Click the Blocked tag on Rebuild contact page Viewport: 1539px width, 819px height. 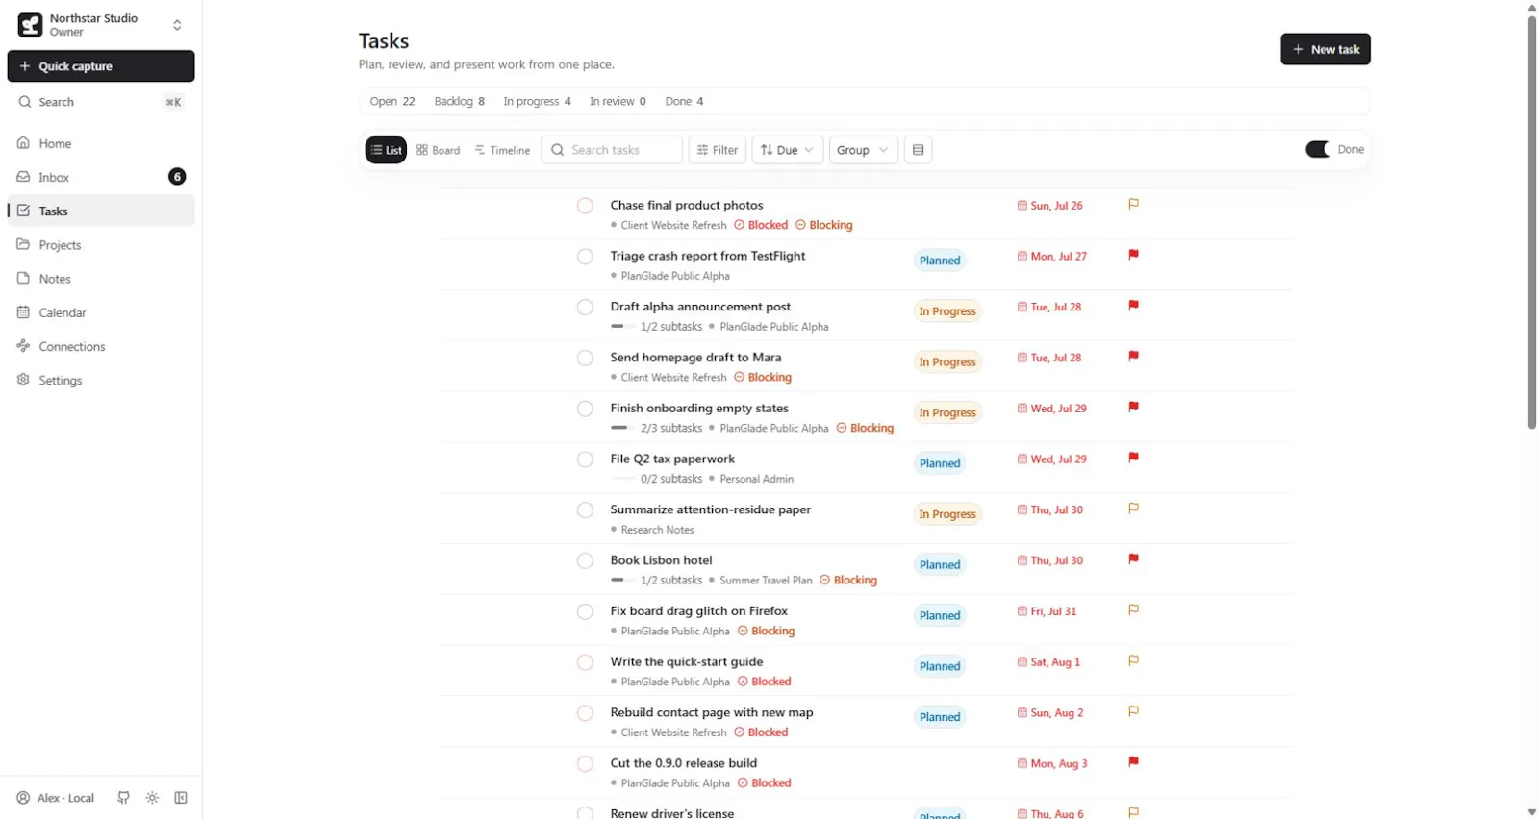pos(761,732)
